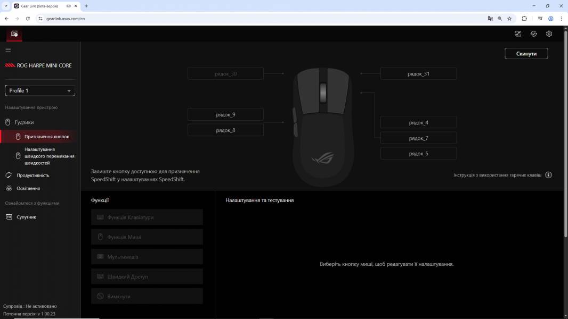Select the Функція Клавіатури option
The image size is (568, 319).
point(147,217)
